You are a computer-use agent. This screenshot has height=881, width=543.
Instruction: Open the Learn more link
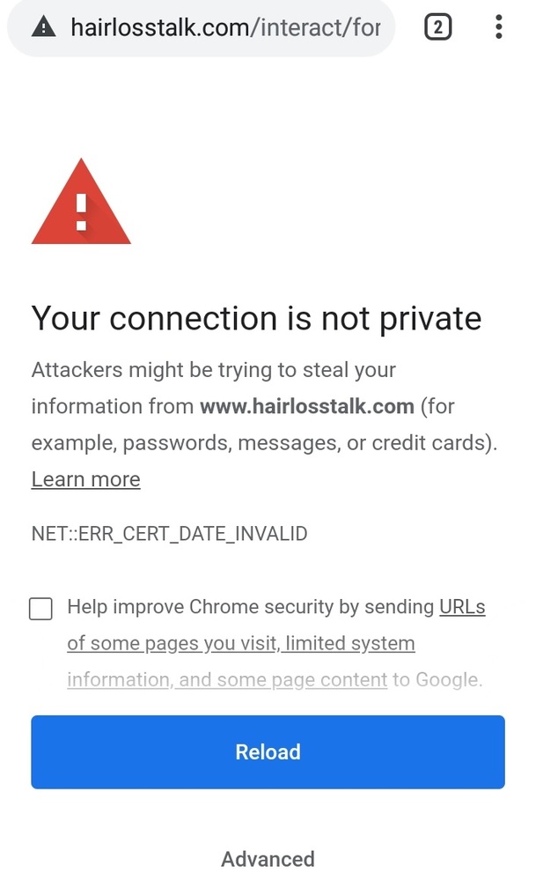coord(84,479)
